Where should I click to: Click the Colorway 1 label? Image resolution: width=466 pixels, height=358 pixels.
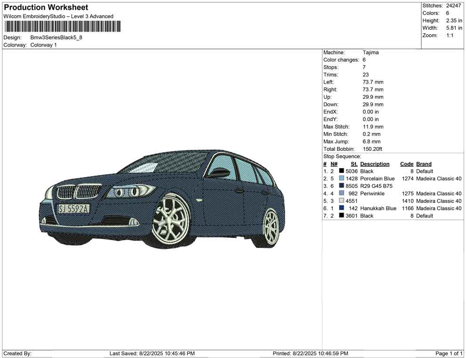click(x=43, y=45)
